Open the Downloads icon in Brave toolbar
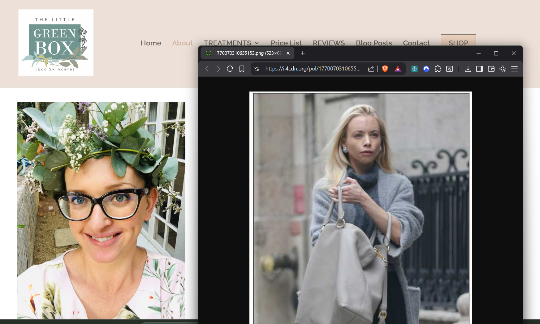Viewport: 540px width, 324px height. [468, 69]
